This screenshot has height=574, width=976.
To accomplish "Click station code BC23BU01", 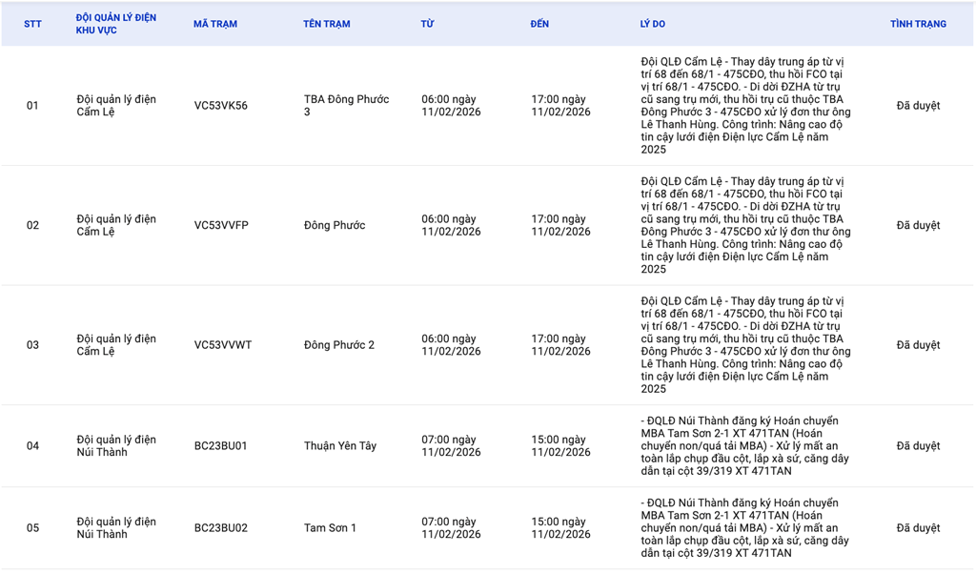I will tap(220, 446).
